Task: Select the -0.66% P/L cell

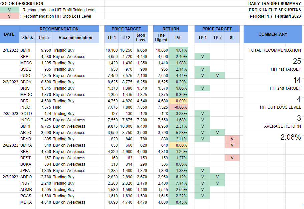Action: click(x=179, y=107)
